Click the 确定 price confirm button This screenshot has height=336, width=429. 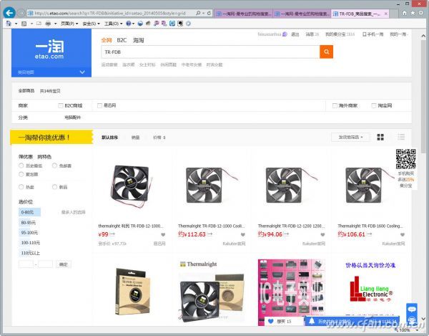[63, 264]
